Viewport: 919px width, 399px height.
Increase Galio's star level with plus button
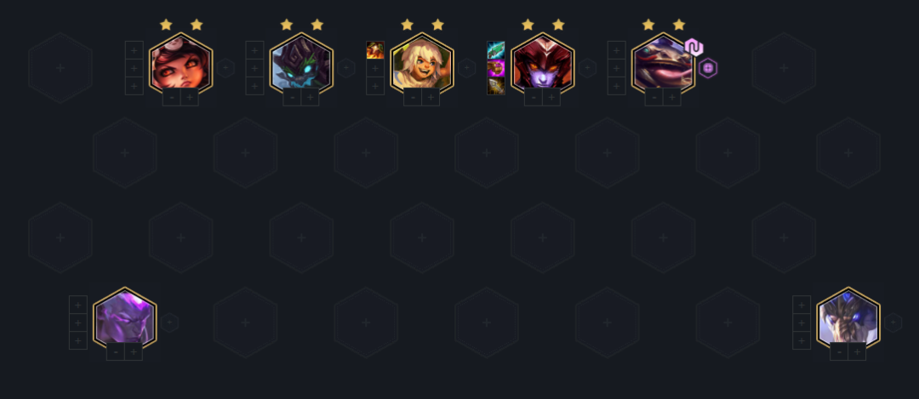click(857, 351)
